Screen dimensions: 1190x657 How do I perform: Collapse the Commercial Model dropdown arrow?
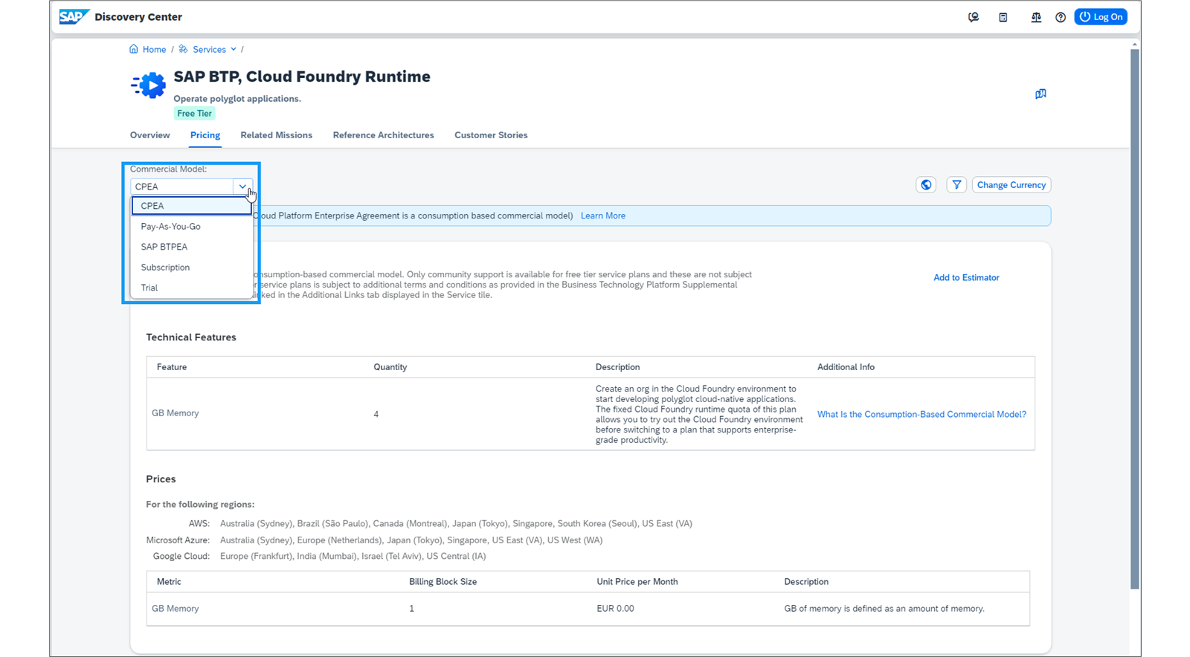(x=242, y=187)
